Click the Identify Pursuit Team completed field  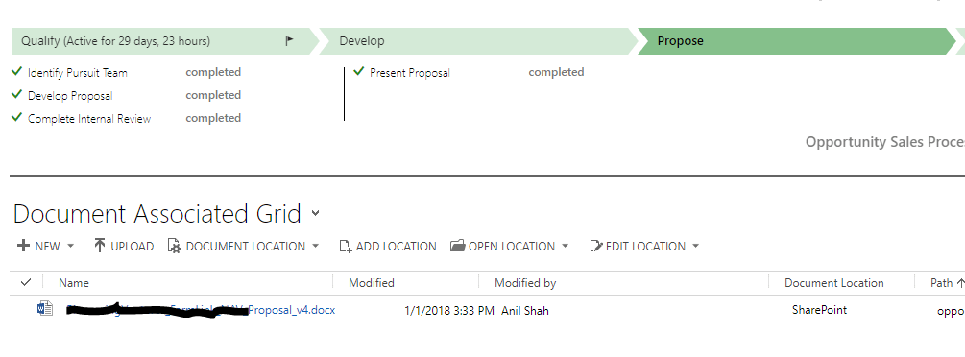(213, 72)
